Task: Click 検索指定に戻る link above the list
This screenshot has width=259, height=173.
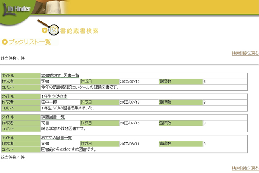Action: (x=245, y=53)
